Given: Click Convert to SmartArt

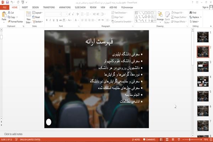Looking at the screenshot, I should point(122,22).
